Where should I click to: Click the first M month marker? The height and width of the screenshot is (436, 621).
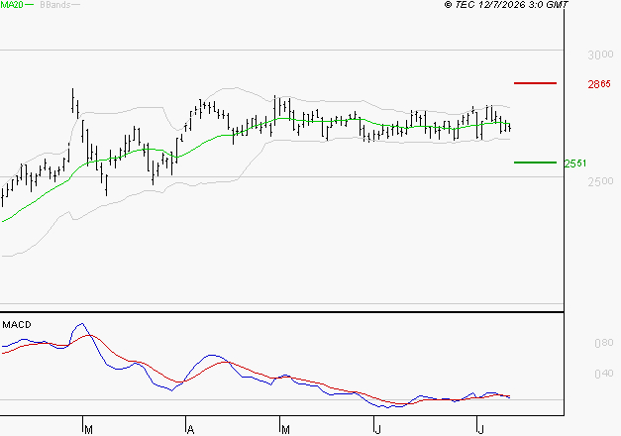(x=89, y=430)
